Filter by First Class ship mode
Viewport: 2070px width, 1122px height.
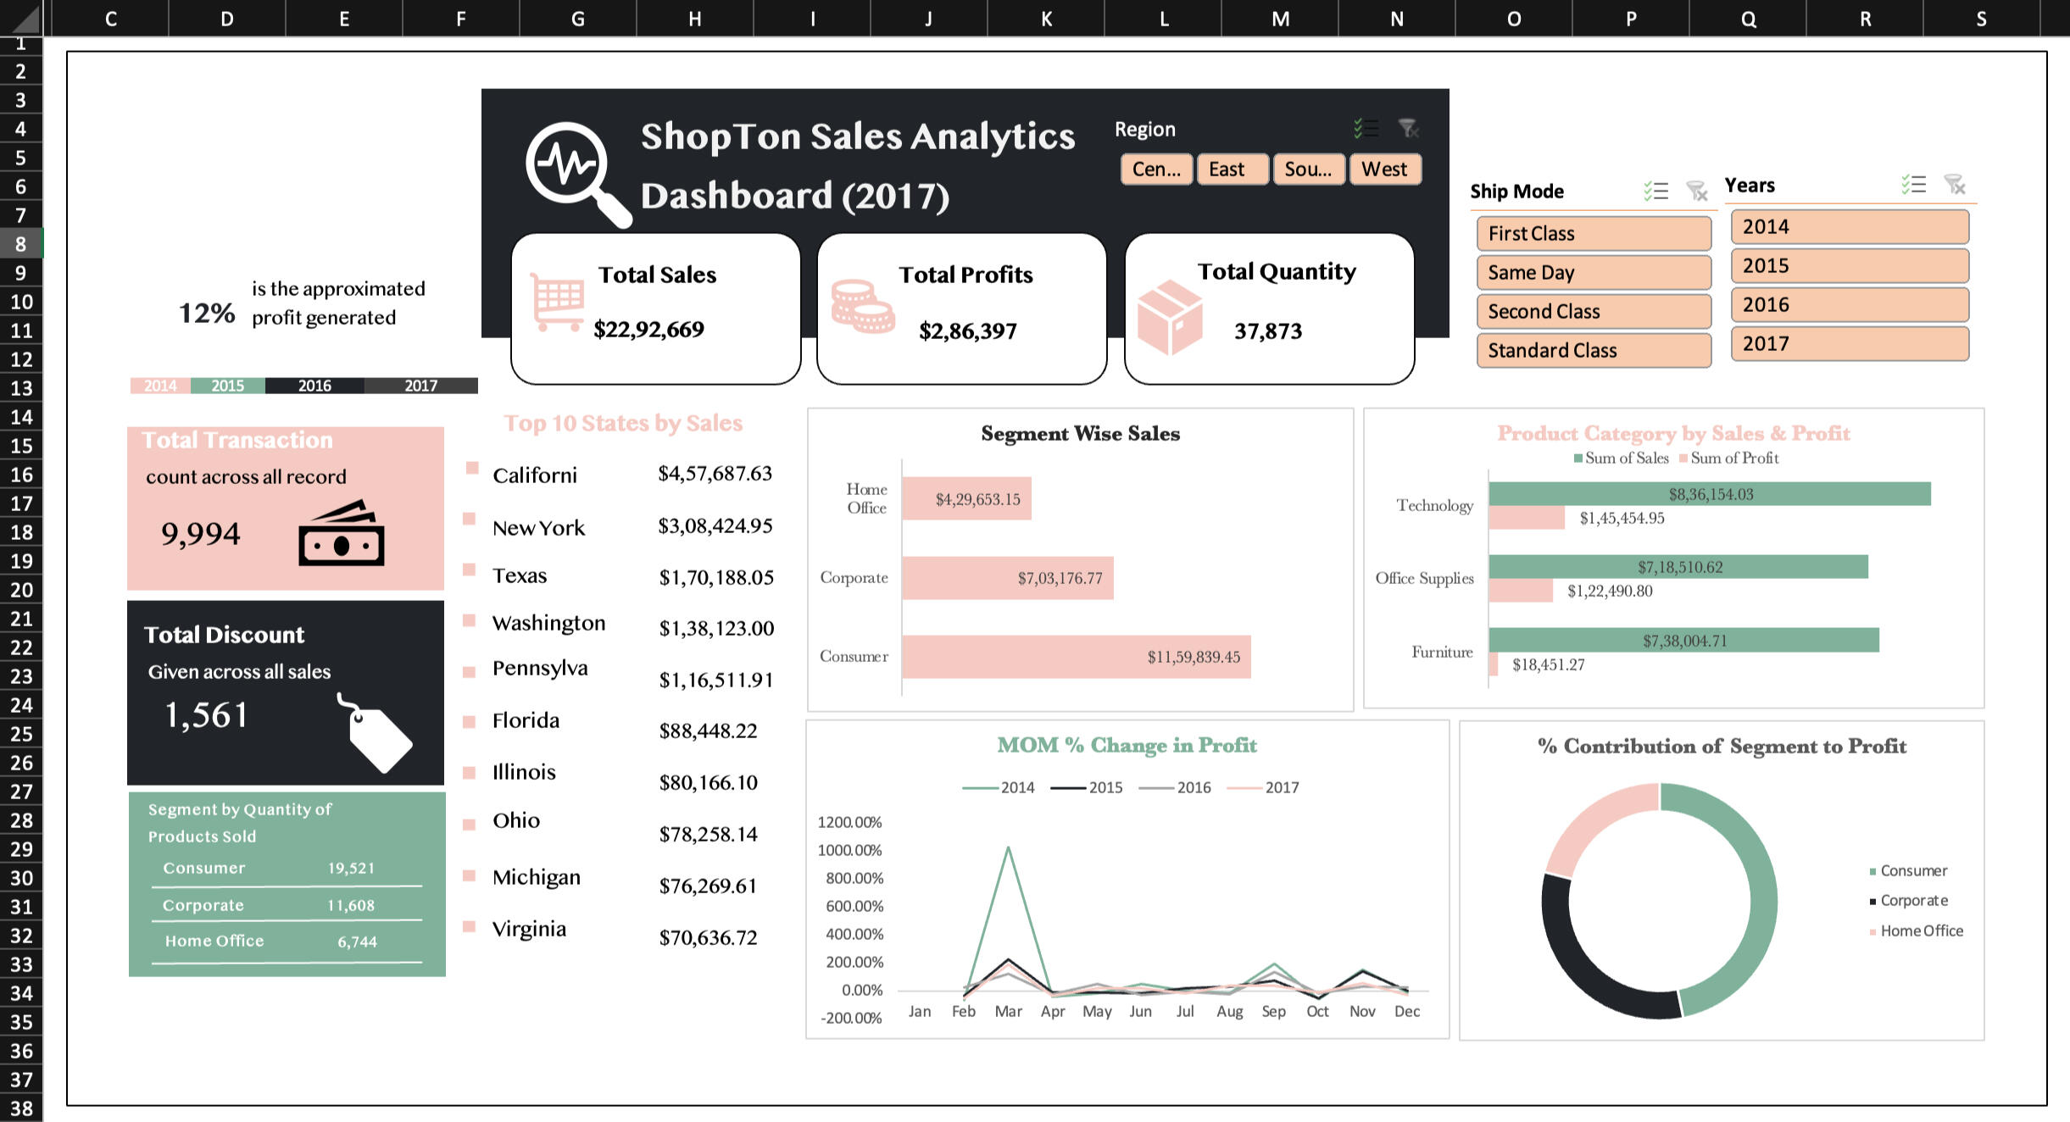(1593, 233)
